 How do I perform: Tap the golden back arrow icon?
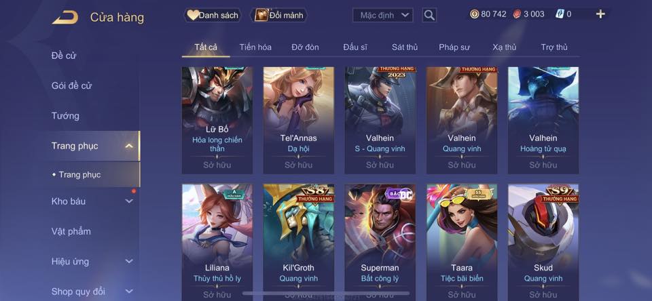pyautogui.click(x=65, y=18)
